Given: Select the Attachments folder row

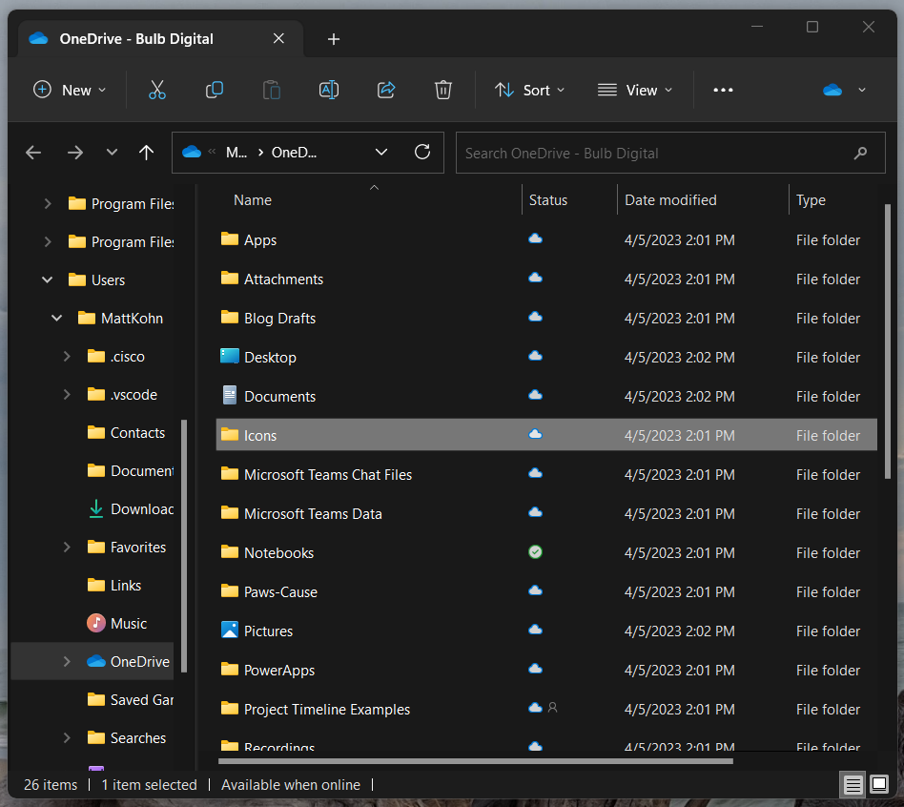Looking at the screenshot, I should pyautogui.click(x=546, y=279).
